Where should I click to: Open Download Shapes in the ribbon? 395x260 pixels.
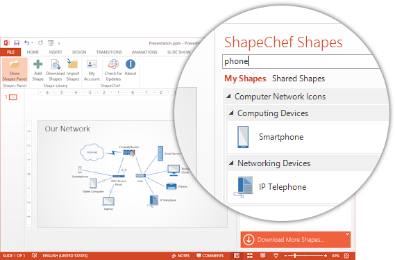(x=56, y=71)
